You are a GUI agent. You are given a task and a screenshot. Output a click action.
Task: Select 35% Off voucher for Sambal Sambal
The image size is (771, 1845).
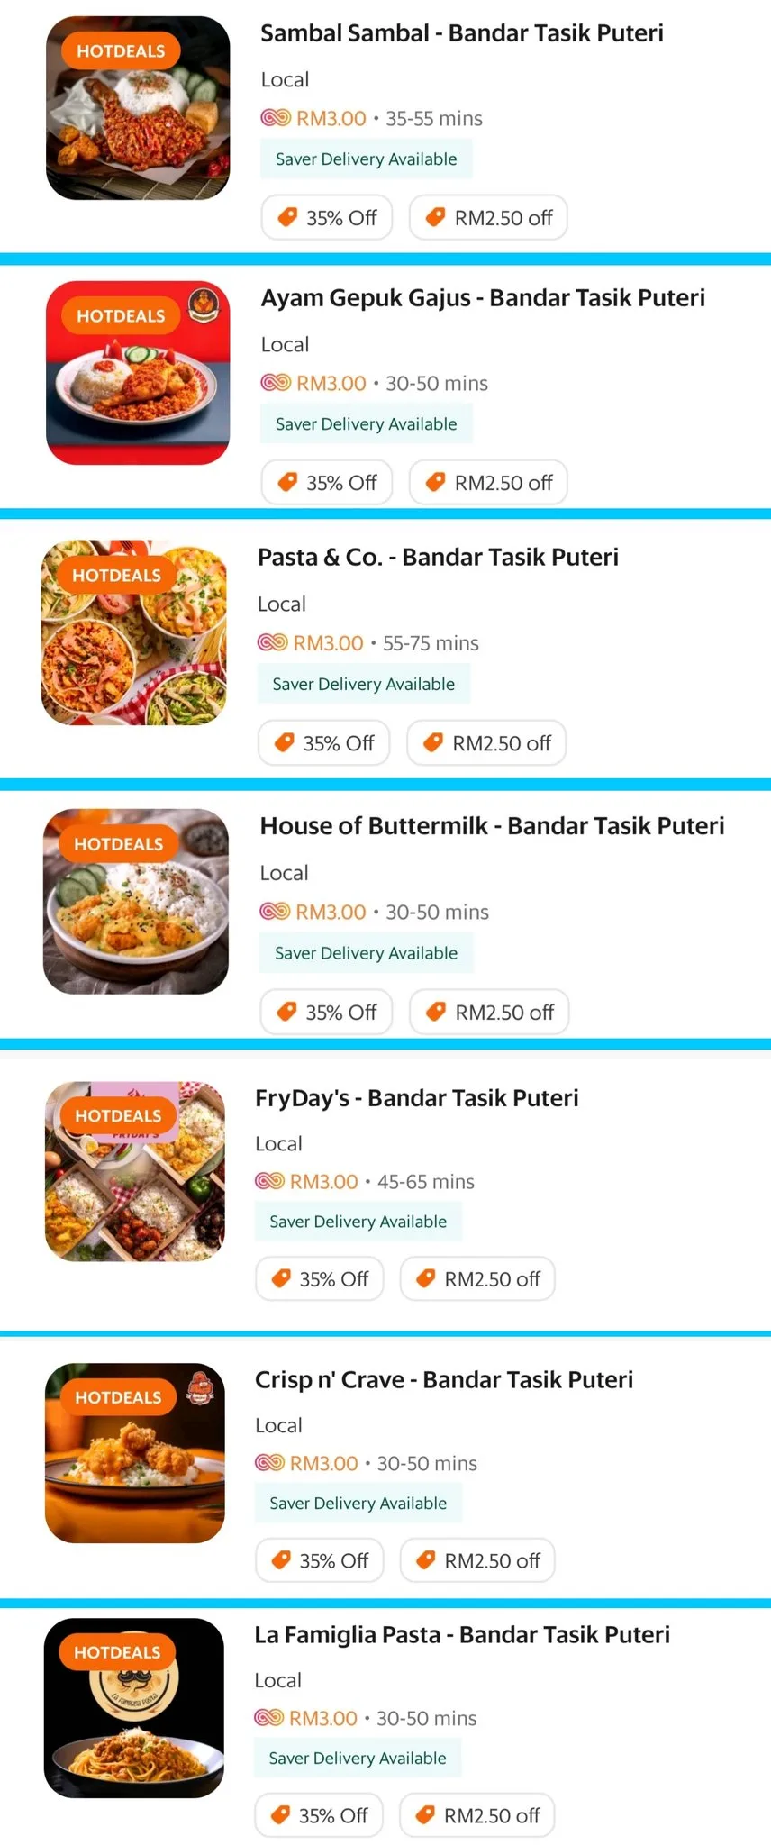pyautogui.click(x=327, y=218)
